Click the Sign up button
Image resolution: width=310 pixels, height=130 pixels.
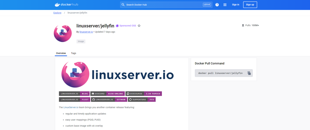[250, 5]
